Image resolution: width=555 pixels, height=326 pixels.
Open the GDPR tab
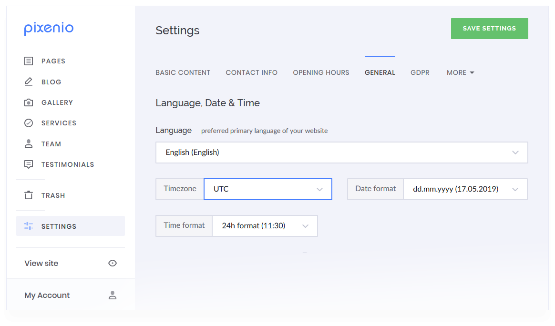tap(420, 72)
